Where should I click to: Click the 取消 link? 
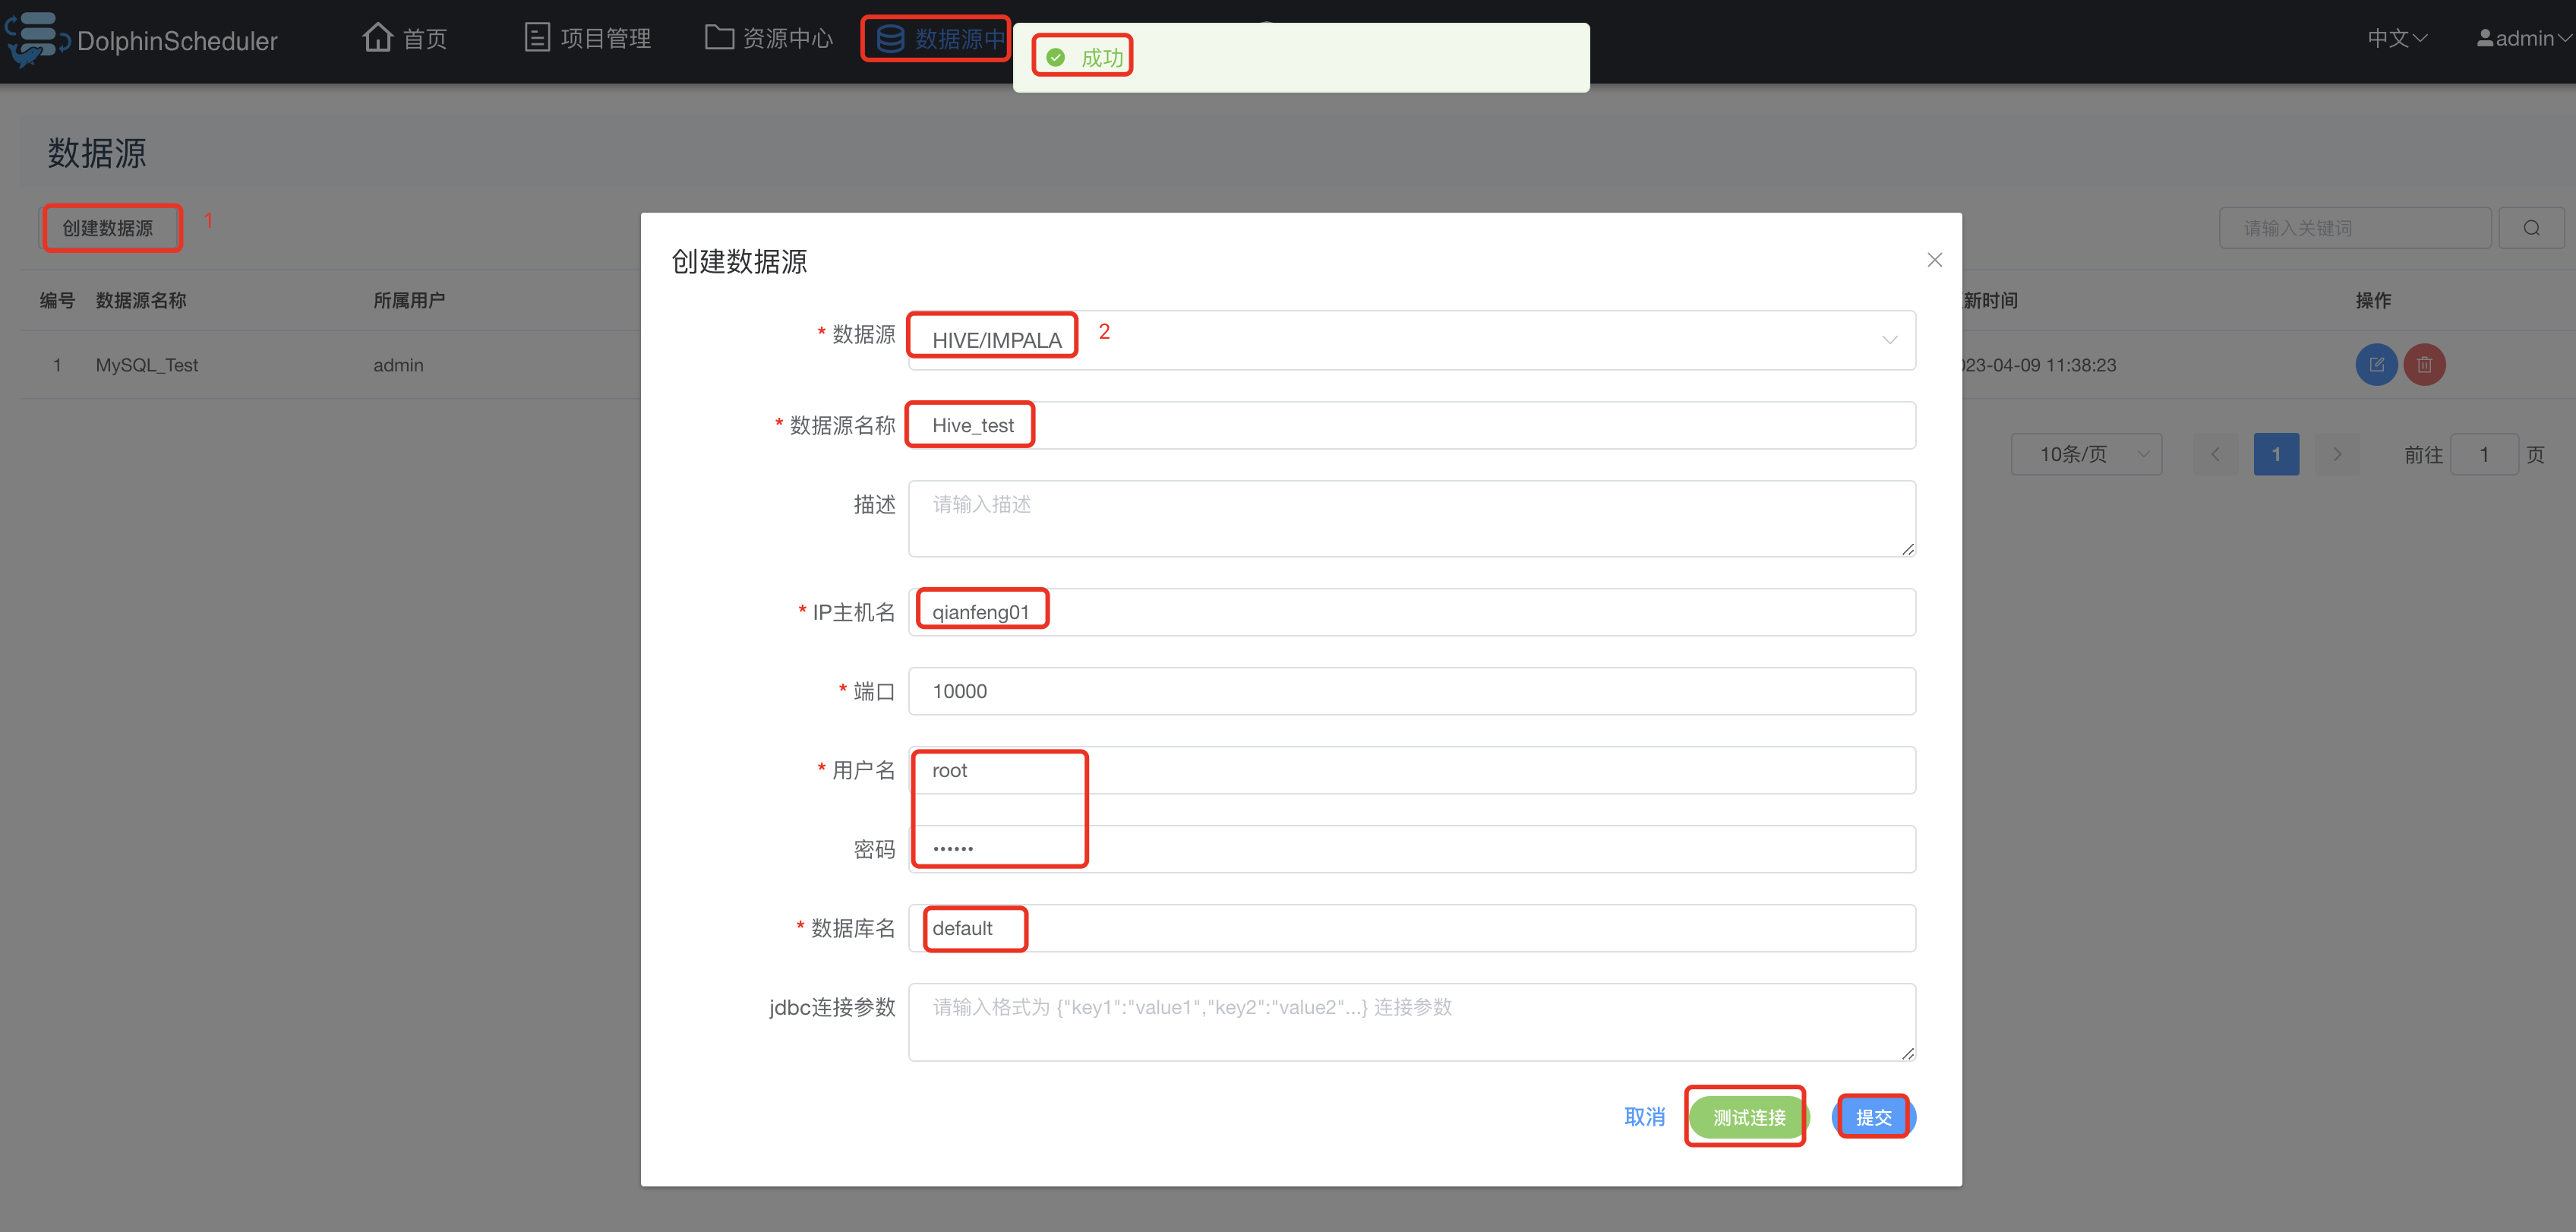[1644, 1117]
